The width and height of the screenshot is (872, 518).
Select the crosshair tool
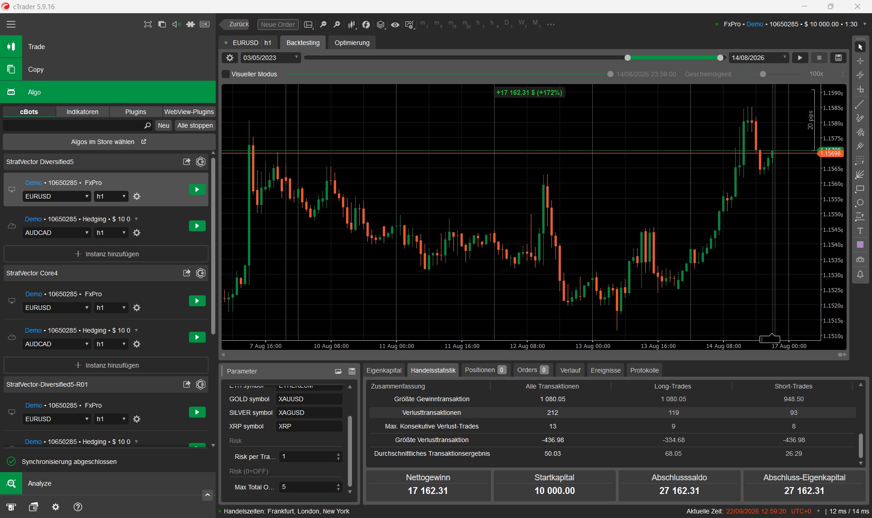[x=860, y=61]
